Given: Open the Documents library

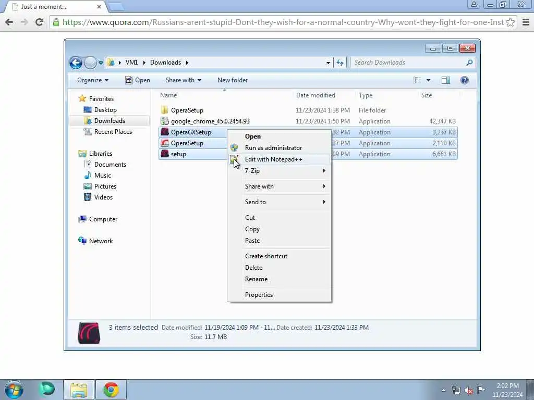Looking at the screenshot, I should point(110,165).
